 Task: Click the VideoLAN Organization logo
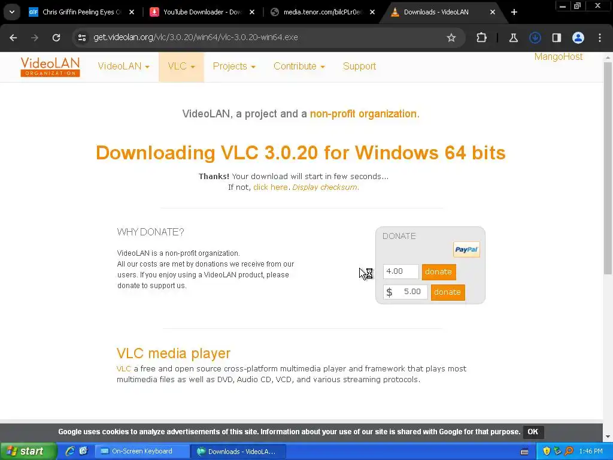point(50,67)
